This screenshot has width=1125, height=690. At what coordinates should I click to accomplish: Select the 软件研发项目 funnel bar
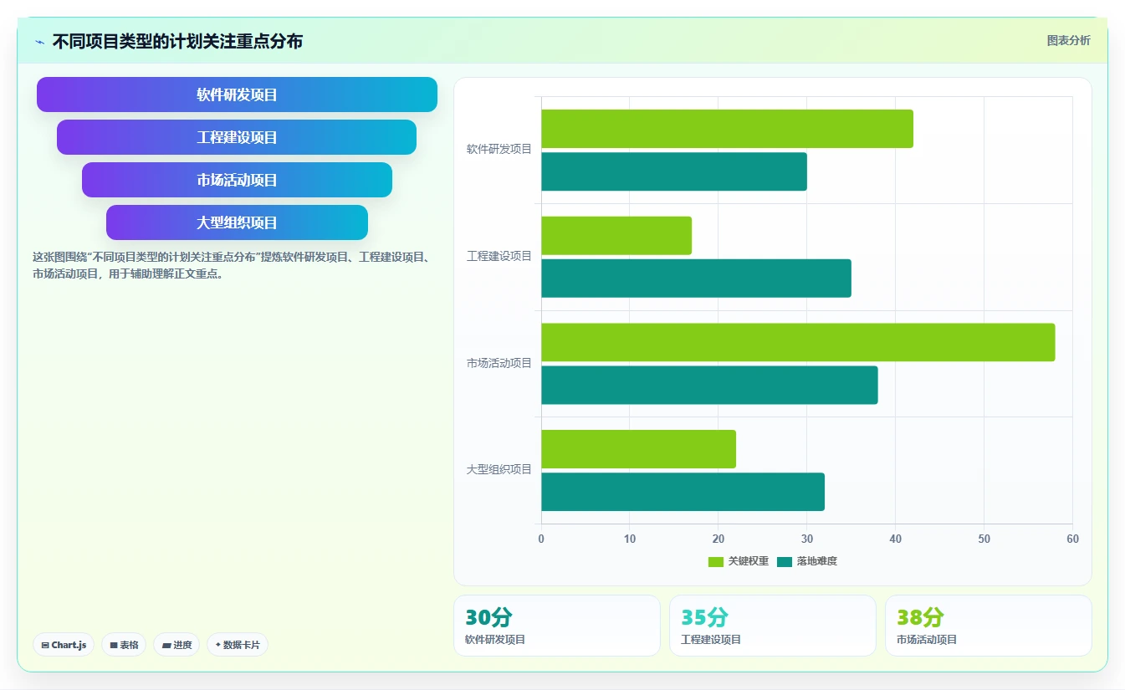pos(237,95)
